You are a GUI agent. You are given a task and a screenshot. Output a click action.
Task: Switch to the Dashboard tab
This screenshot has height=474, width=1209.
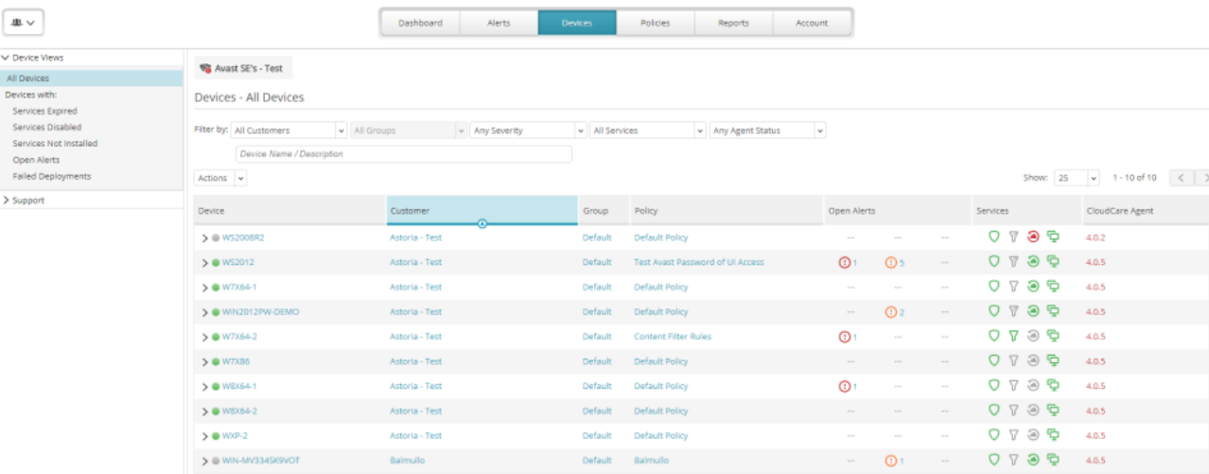coord(420,23)
